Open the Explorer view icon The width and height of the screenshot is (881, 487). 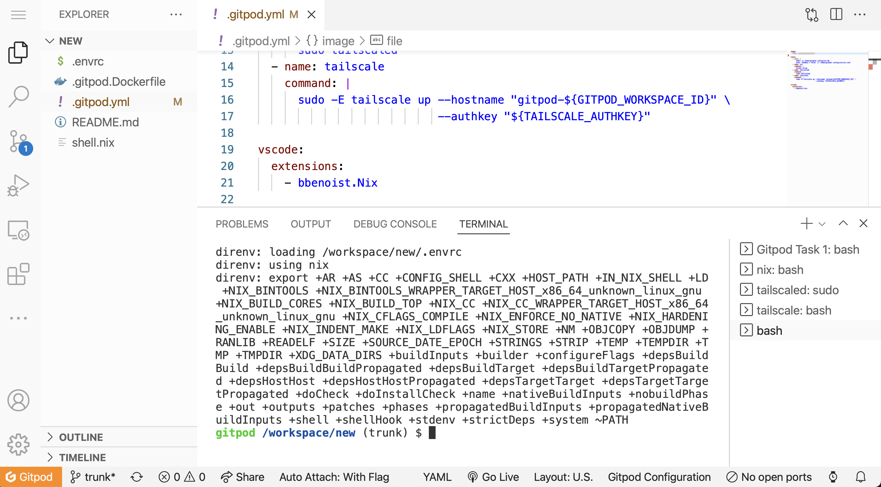point(18,52)
